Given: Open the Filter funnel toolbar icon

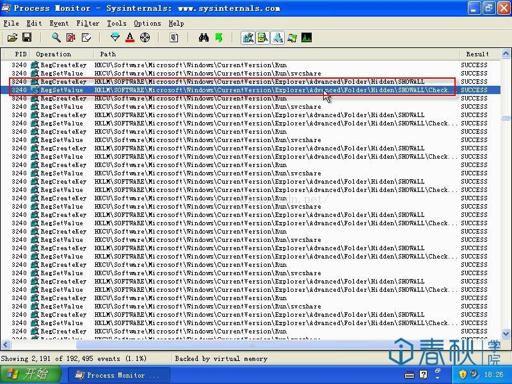Looking at the screenshot, I should [115, 38].
